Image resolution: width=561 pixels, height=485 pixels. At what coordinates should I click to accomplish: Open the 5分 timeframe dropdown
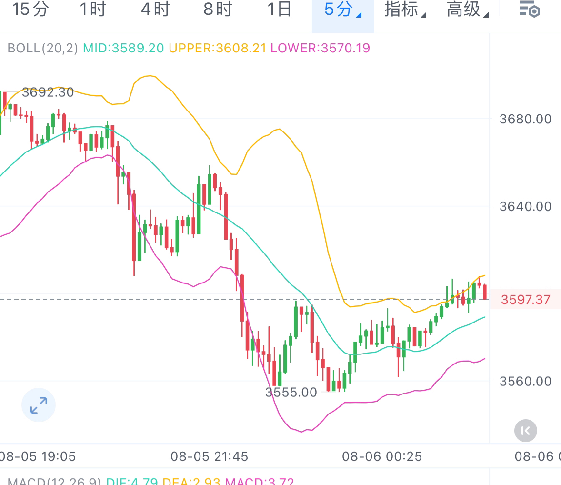pos(342,10)
